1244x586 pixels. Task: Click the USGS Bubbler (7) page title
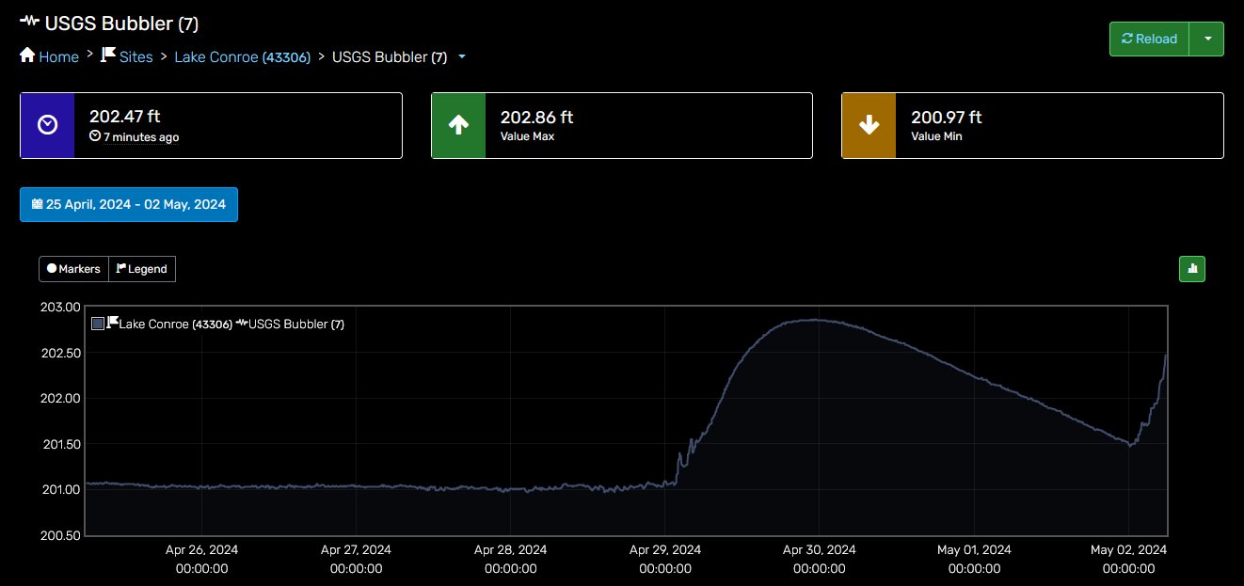pos(121,24)
